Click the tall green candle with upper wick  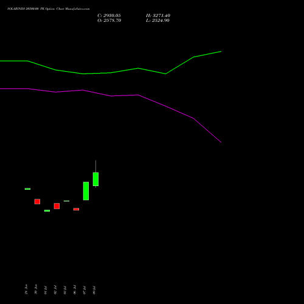95,179
